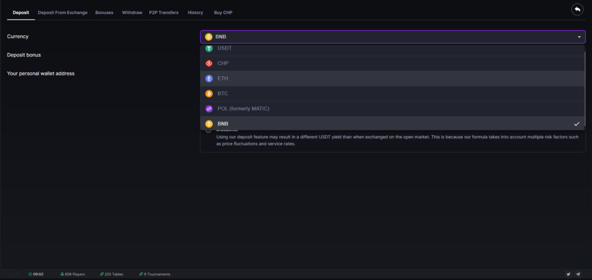Choose CHP from the currency list
Viewport: 592px width, 280px height.
[x=392, y=64]
